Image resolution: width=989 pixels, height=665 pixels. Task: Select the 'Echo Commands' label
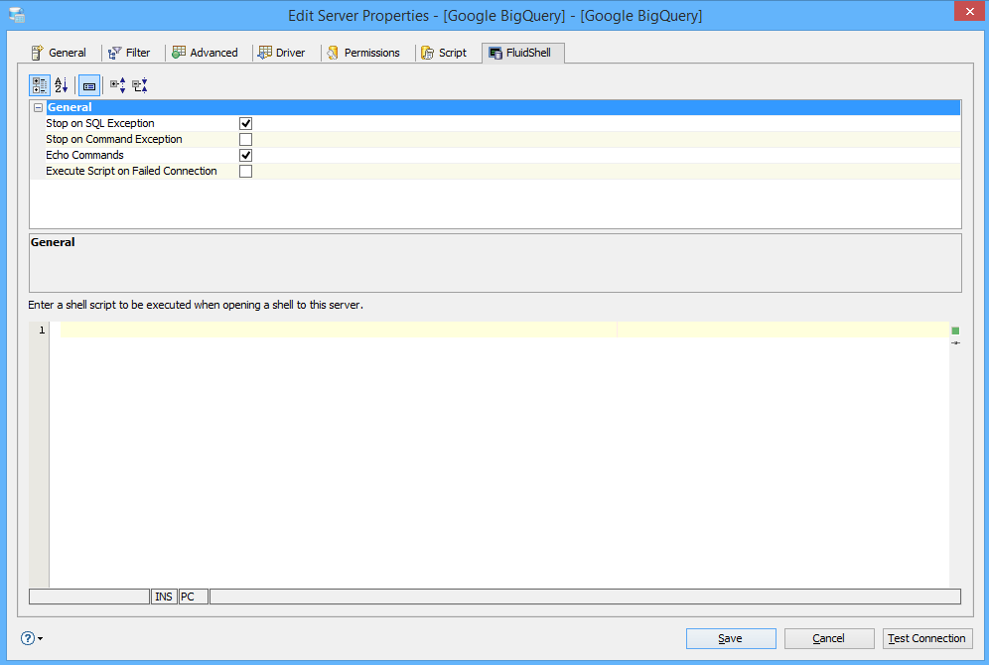click(84, 155)
